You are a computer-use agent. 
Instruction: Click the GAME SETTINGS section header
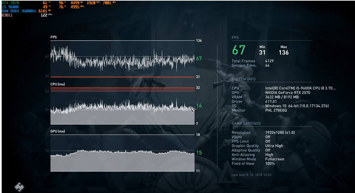(x=246, y=124)
